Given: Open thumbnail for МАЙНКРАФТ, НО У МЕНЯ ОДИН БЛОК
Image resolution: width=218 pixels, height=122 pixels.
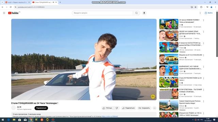Looking at the screenshot, I should pyautogui.click(x=169, y=70).
